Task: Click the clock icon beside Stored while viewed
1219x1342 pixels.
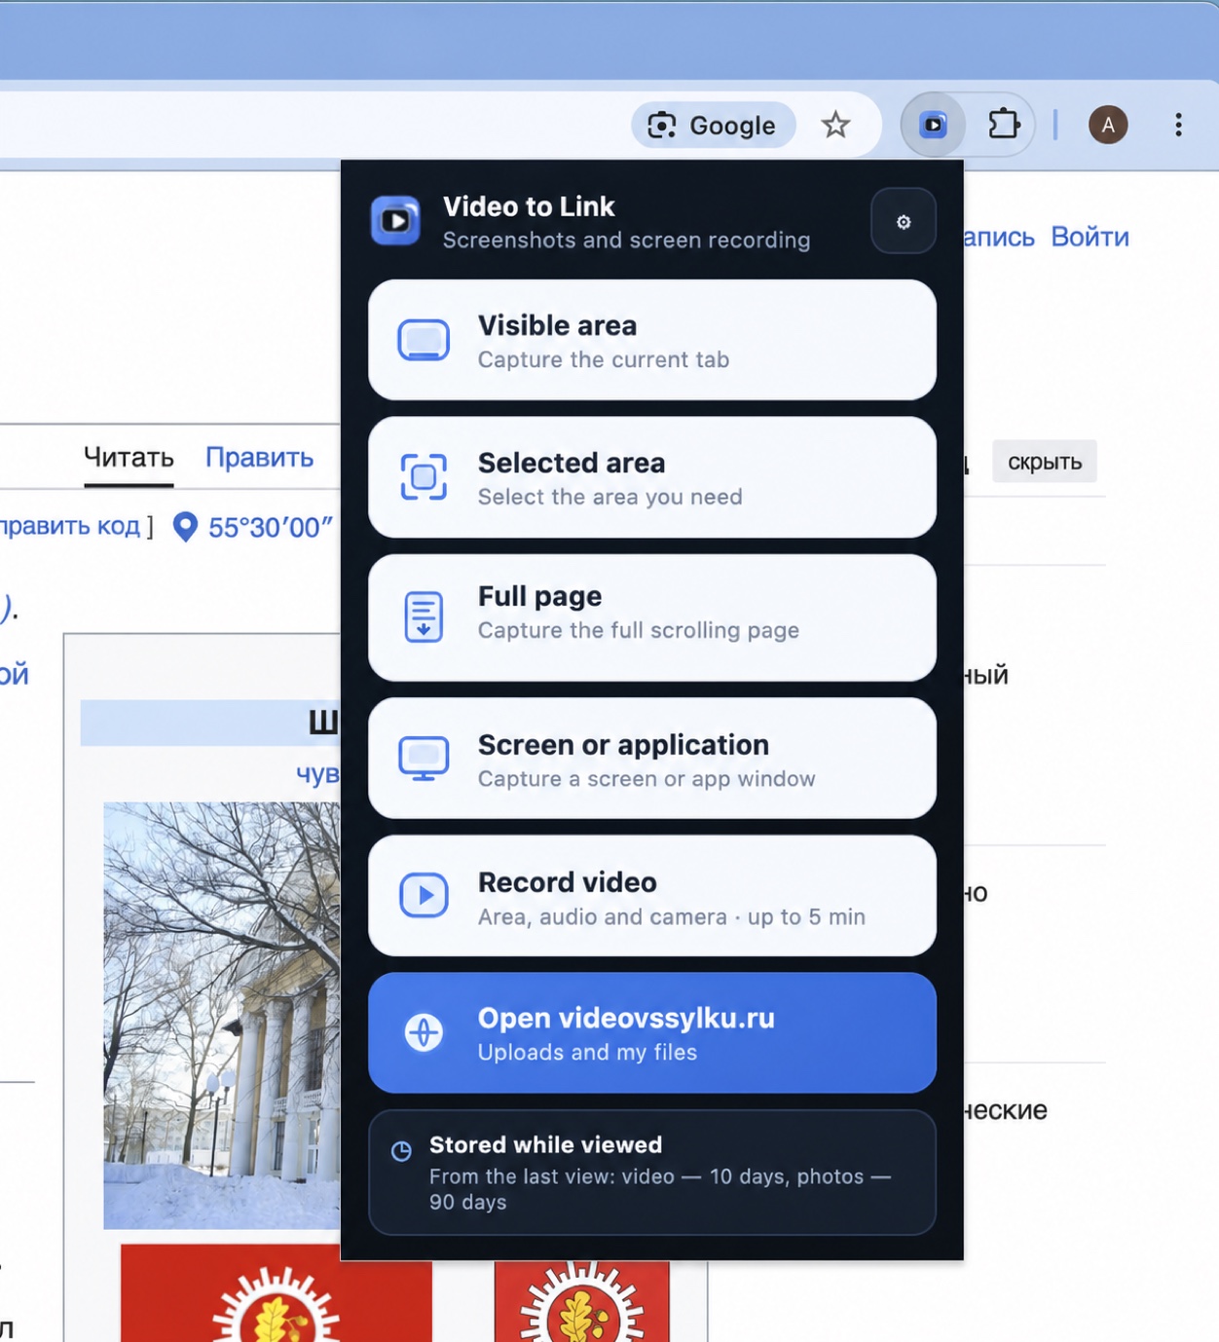Action: [x=401, y=1151]
